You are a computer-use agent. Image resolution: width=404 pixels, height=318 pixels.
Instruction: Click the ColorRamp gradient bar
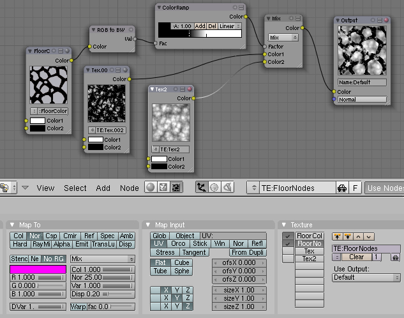coord(200,34)
